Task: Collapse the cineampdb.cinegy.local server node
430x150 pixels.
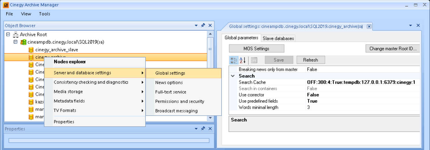Action: pyautogui.click(x=15, y=42)
